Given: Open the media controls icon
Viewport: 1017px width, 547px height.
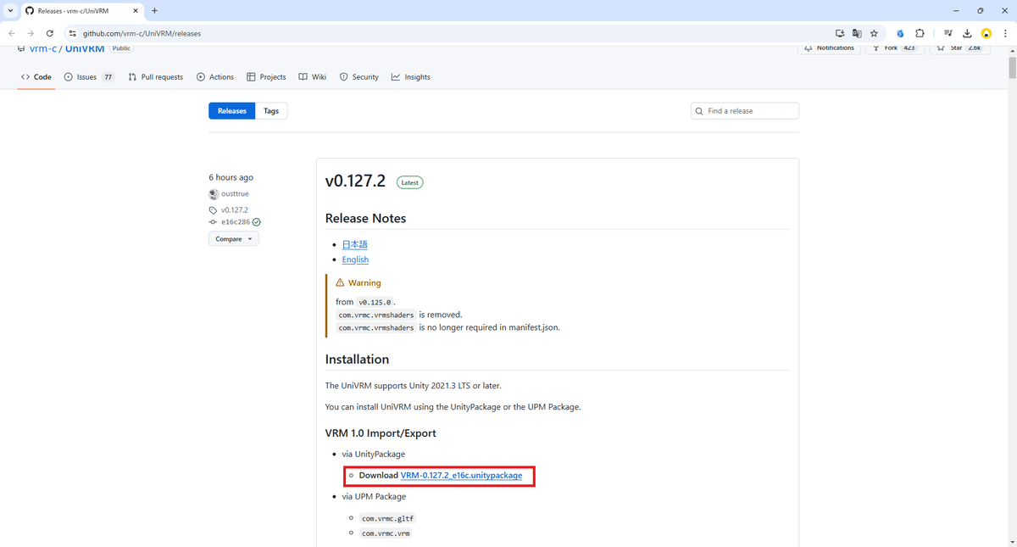Looking at the screenshot, I should click(949, 33).
